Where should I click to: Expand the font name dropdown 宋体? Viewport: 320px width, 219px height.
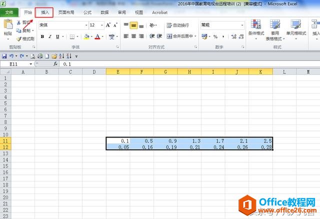[x=86, y=24]
